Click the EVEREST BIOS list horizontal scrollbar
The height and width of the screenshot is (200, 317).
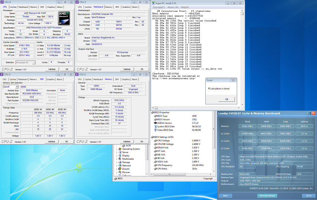point(169,174)
